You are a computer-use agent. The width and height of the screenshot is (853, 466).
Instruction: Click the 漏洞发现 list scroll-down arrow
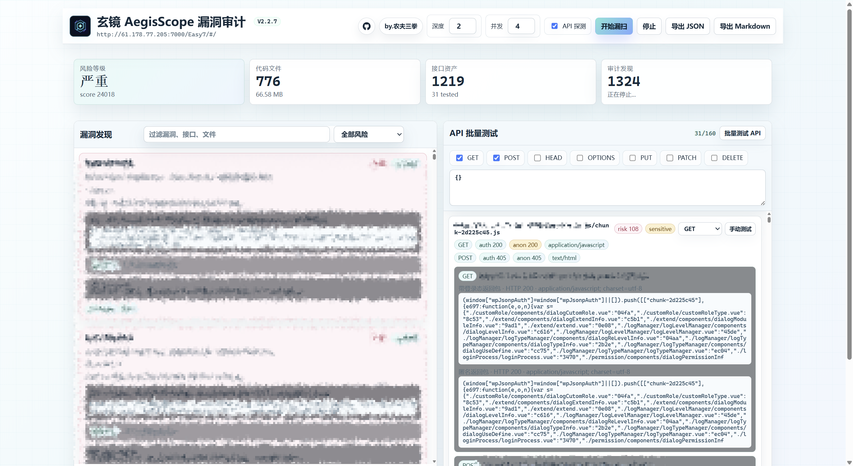tap(434, 461)
